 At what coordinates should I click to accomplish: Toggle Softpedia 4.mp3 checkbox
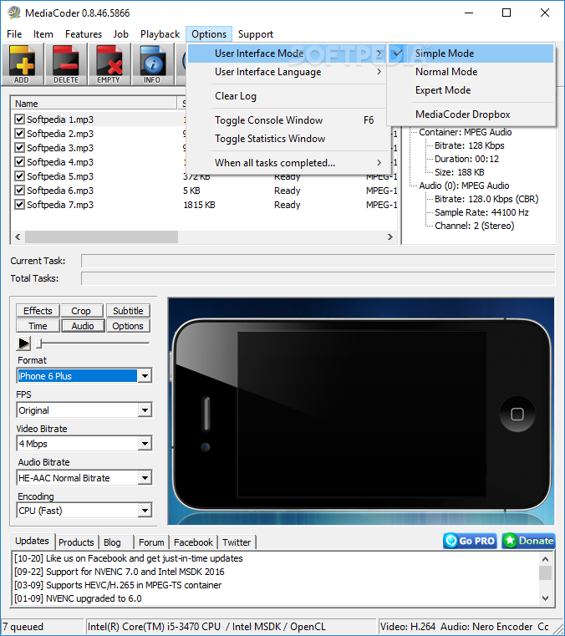[x=19, y=162]
